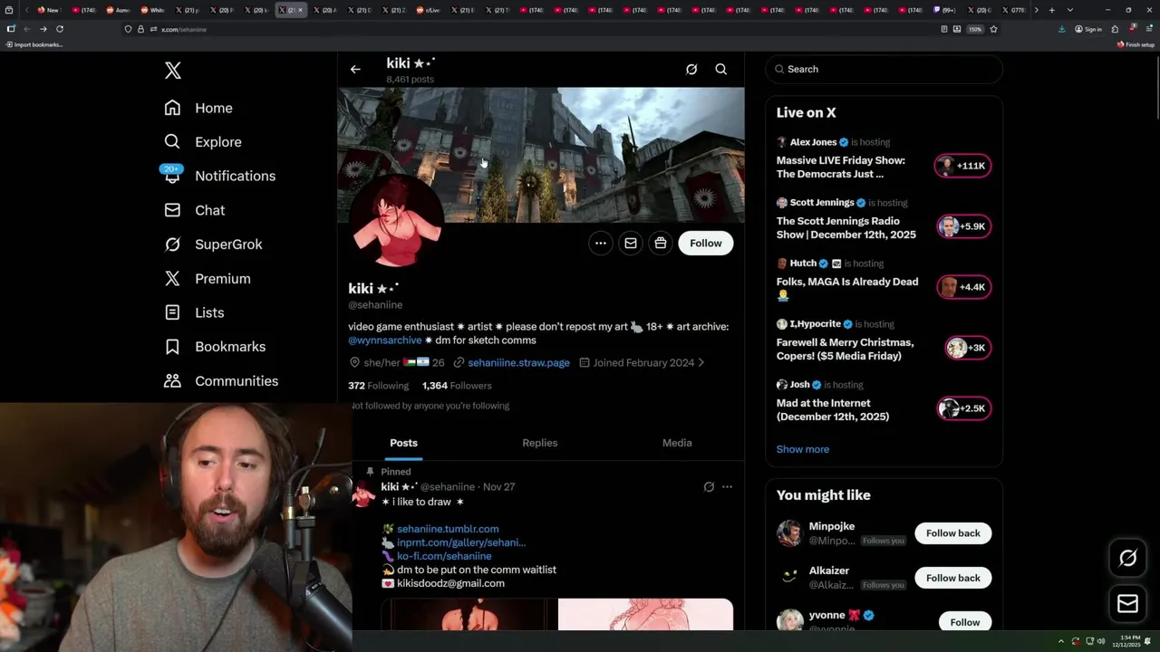The width and height of the screenshot is (1160, 652).
Task: Open browser downloads icon
Action: [1061, 29]
